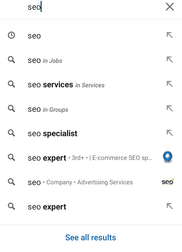This screenshot has height=252, width=182.
Task: Focus the search input containing seo
Action: tap(94, 7)
